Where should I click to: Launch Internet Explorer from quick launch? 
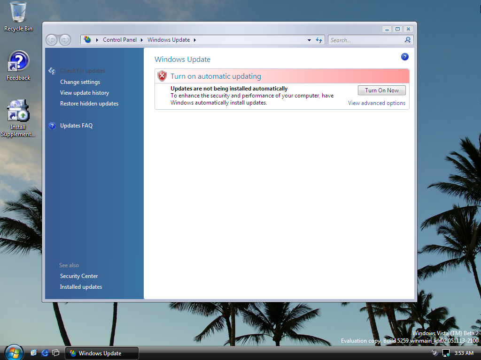point(45,353)
